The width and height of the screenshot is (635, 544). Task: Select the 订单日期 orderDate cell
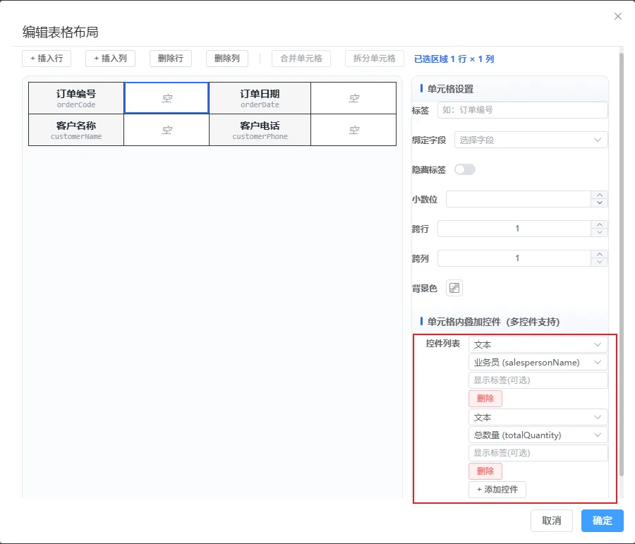(260, 99)
